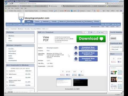Screen dimensions: 128x96
Task: Click the Facebook Like icon in Share panel
Action: (119, 62)
